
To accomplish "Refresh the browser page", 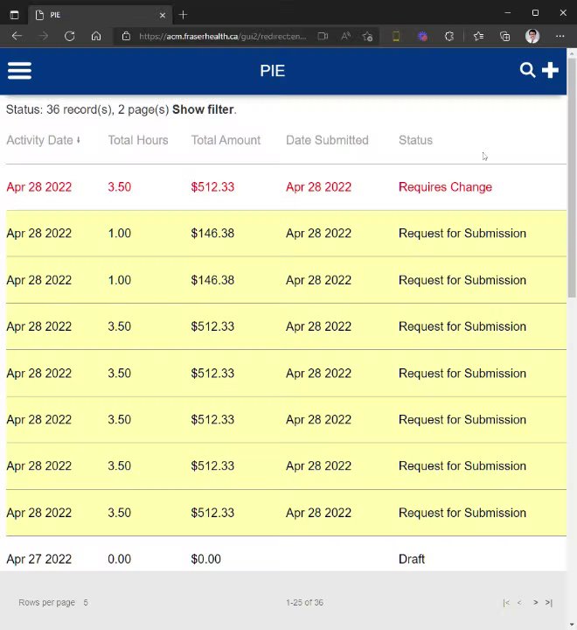I will coord(69,36).
